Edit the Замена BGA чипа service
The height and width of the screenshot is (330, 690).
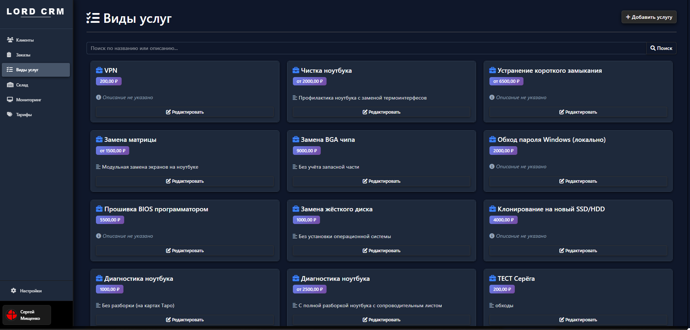click(381, 181)
